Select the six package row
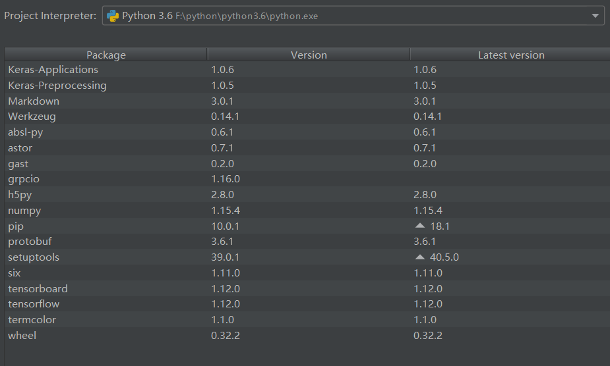610x366 pixels. click(307, 273)
